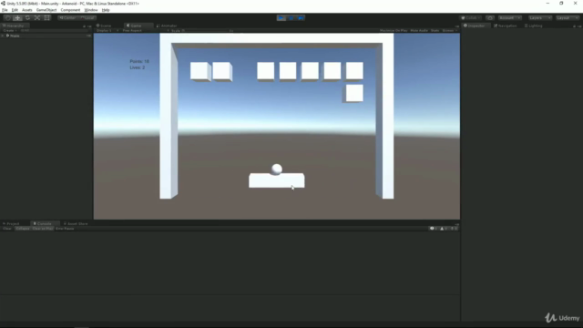Switch to the Scene tab
This screenshot has width=583, height=328.
coord(104,26)
